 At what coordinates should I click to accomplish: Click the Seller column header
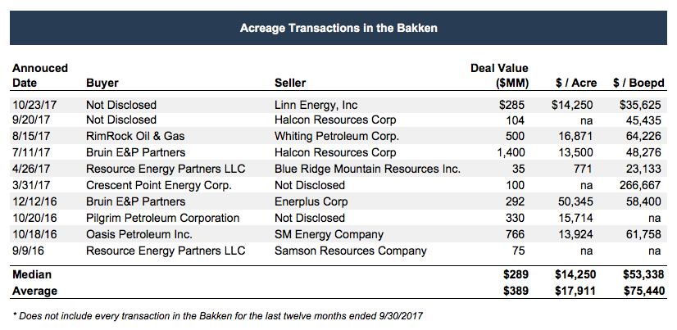point(291,83)
